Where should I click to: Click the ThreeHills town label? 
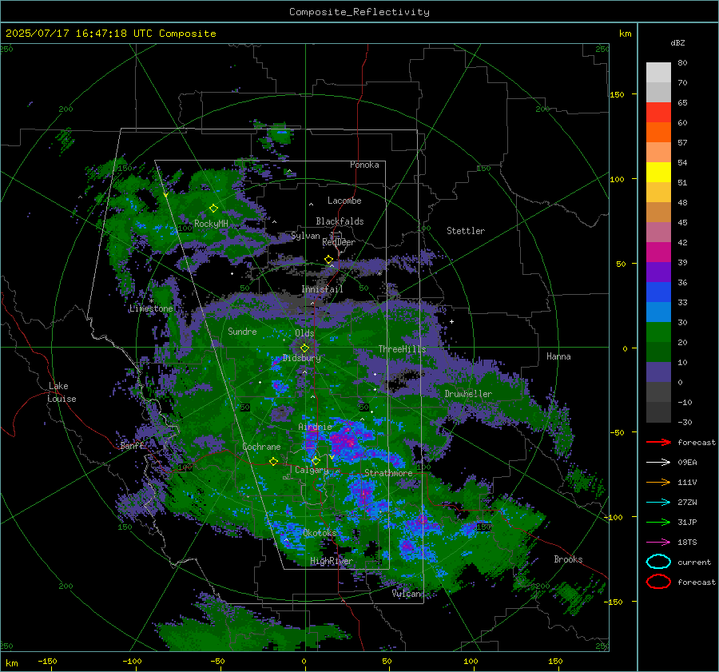click(x=402, y=349)
